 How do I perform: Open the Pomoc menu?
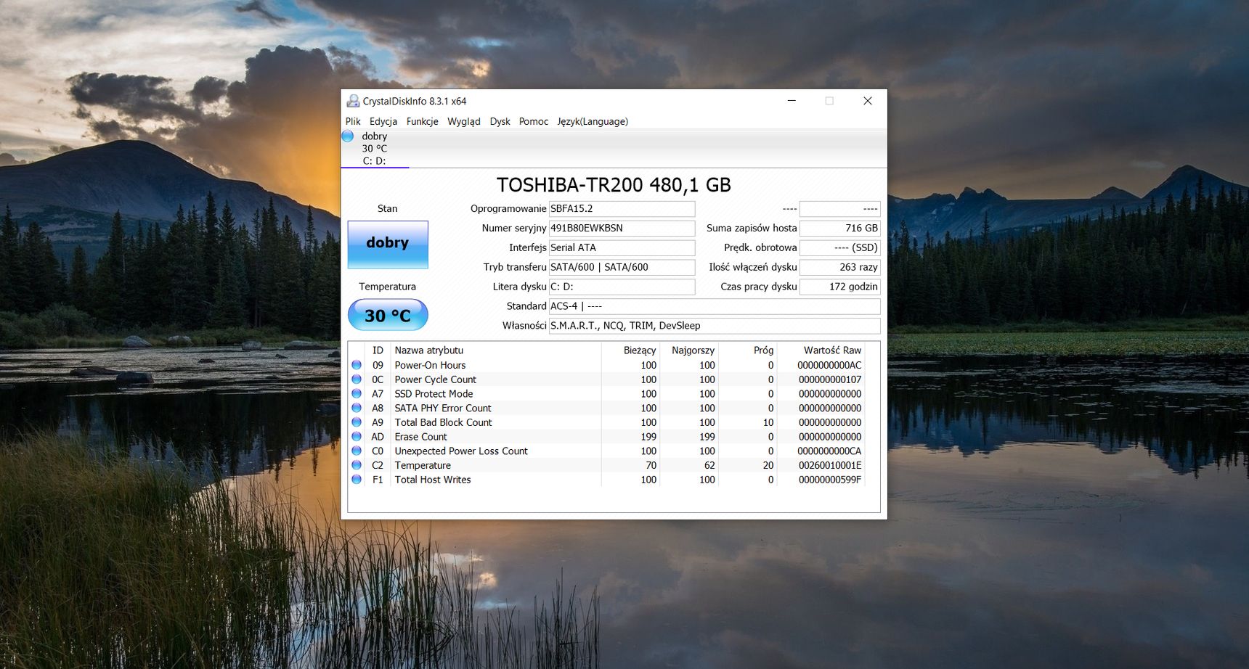pyautogui.click(x=534, y=121)
